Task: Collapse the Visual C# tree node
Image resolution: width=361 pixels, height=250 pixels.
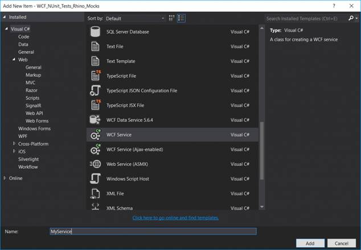Action: click(6, 29)
